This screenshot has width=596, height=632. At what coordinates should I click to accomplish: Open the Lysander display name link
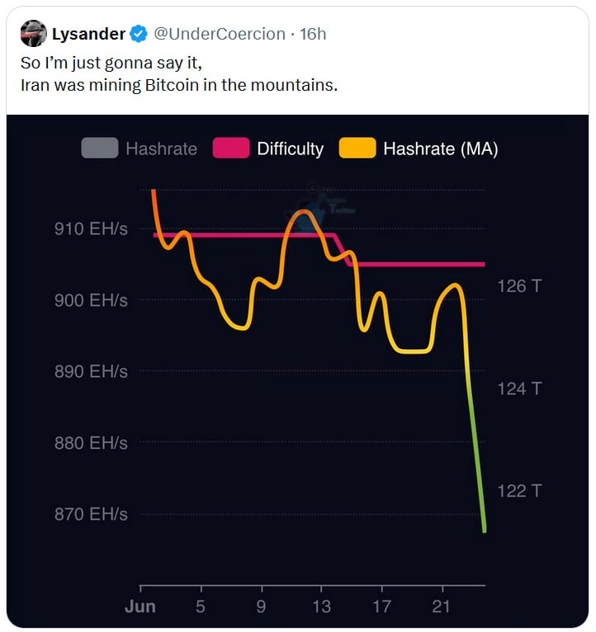click(x=88, y=34)
